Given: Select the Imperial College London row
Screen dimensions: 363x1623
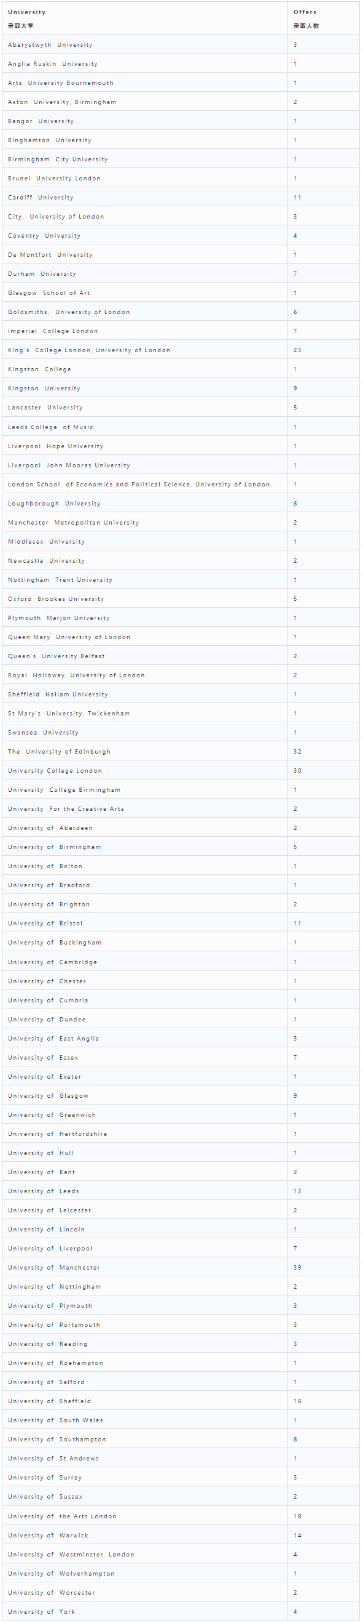Looking at the screenshot, I should (181, 331).
